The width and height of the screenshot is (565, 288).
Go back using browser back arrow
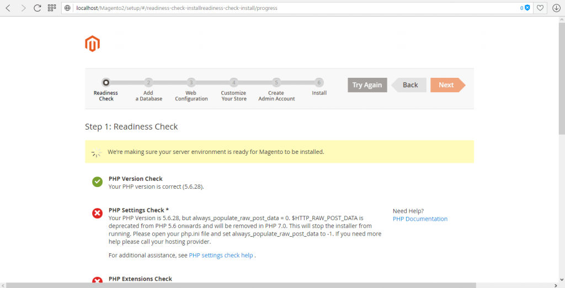pyautogui.click(x=8, y=8)
